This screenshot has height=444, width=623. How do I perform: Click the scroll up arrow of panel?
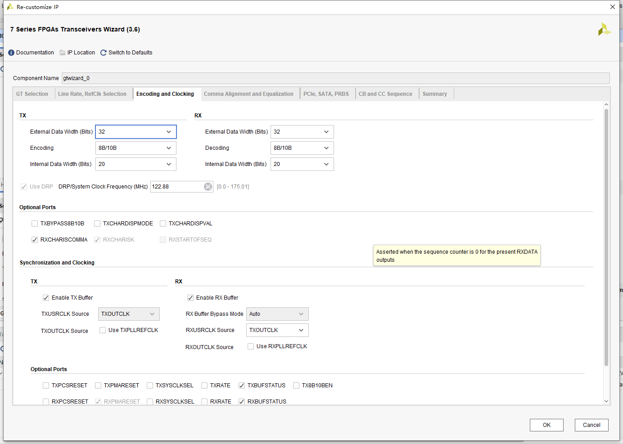click(606, 104)
